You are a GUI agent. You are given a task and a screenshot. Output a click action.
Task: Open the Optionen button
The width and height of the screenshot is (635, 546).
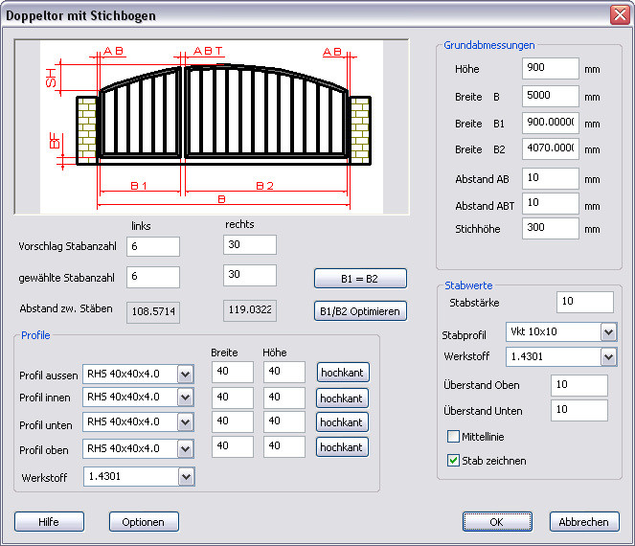pos(144,522)
